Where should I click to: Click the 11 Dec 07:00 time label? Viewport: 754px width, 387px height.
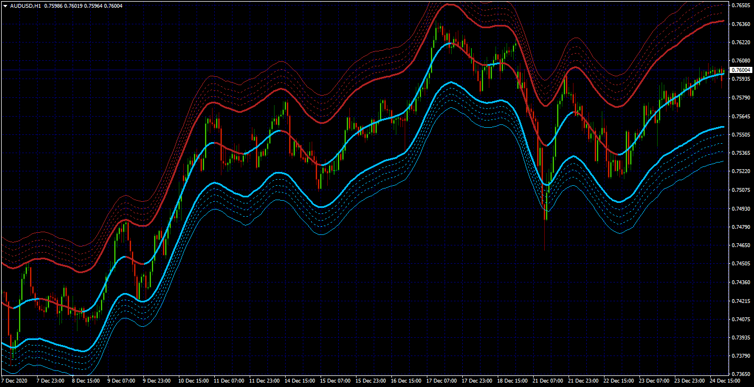229,381
